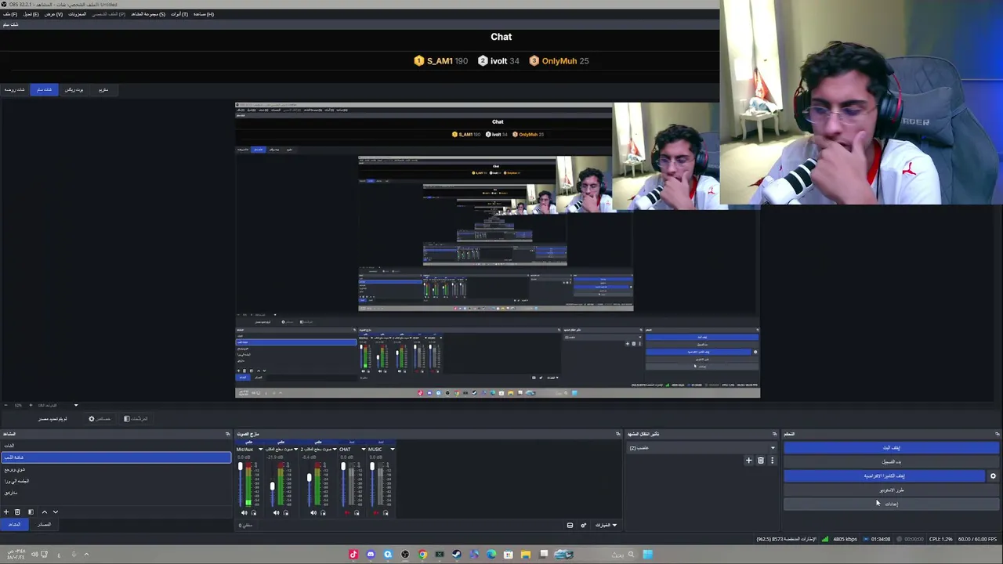Viewport: 1003px width, 564px height.
Task: Open Settings (إعدادات) in controls
Action: (892, 504)
